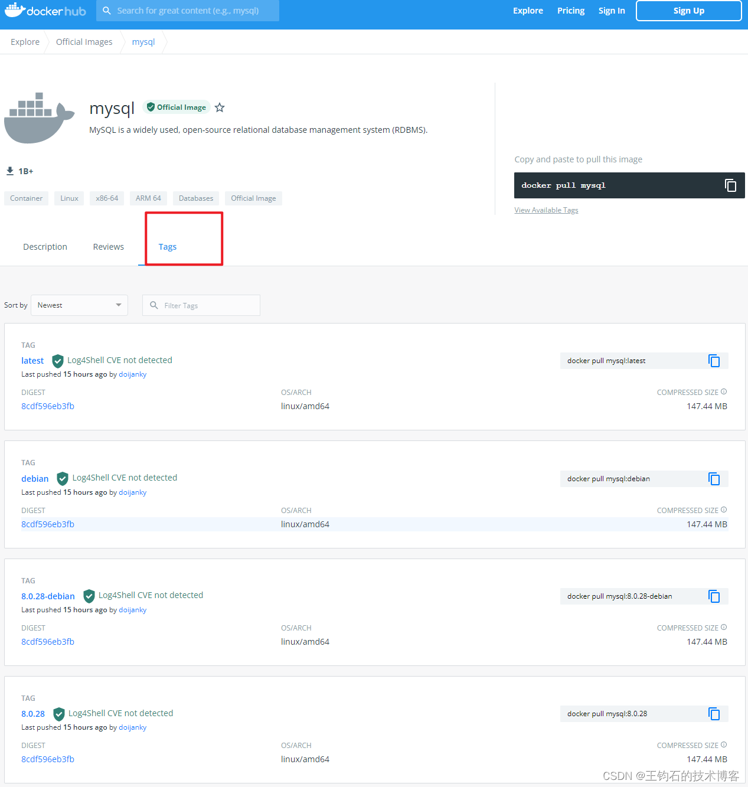
Task: Toggle the Official Image verified badge
Action: [x=176, y=107]
